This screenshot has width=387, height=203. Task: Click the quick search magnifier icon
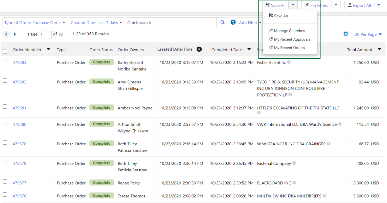[x=223, y=22]
